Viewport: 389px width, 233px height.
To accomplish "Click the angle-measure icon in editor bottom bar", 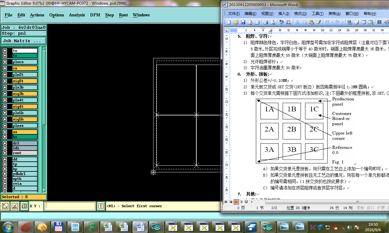I will click(x=14, y=206).
